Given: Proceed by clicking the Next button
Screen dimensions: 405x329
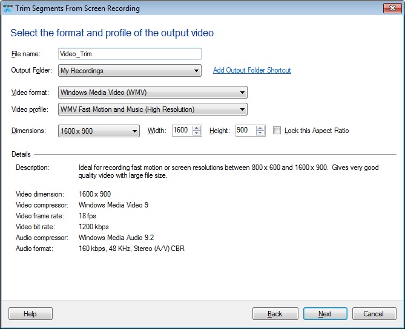Looking at the screenshot, I should click(325, 314).
